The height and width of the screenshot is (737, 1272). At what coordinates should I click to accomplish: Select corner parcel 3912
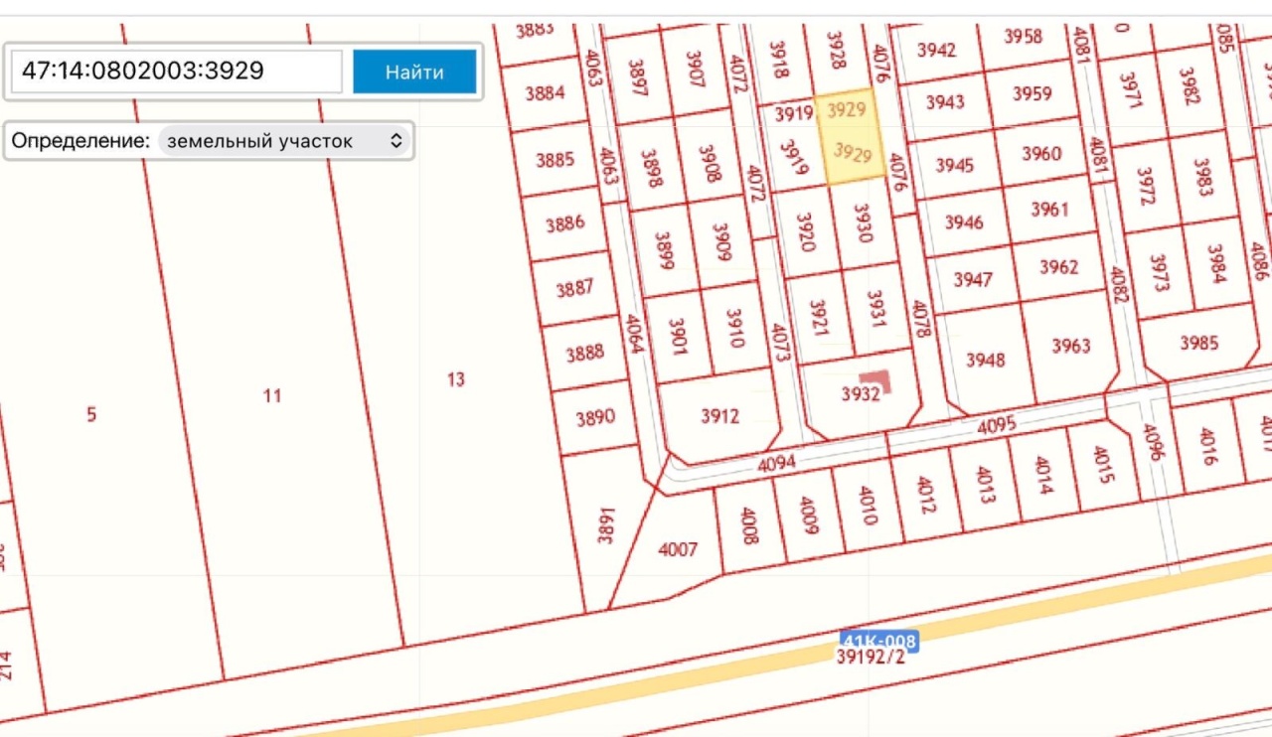tap(719, 416)
